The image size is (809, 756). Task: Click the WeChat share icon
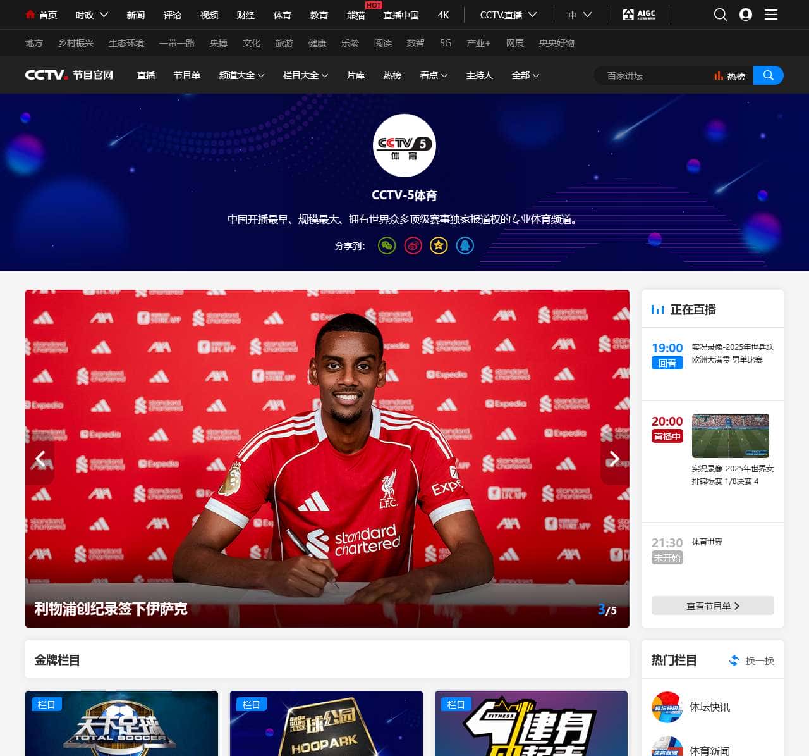click(387, 245)
